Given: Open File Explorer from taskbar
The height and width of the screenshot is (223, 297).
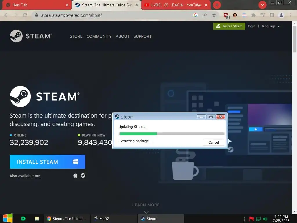Looking at the screenshot, I should click(x=37, y=218).
